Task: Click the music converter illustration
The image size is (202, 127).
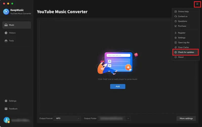Action: point(117,62)
